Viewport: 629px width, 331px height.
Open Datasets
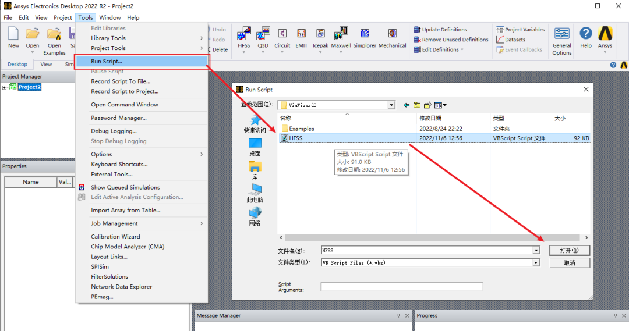[x=511, y=40]
